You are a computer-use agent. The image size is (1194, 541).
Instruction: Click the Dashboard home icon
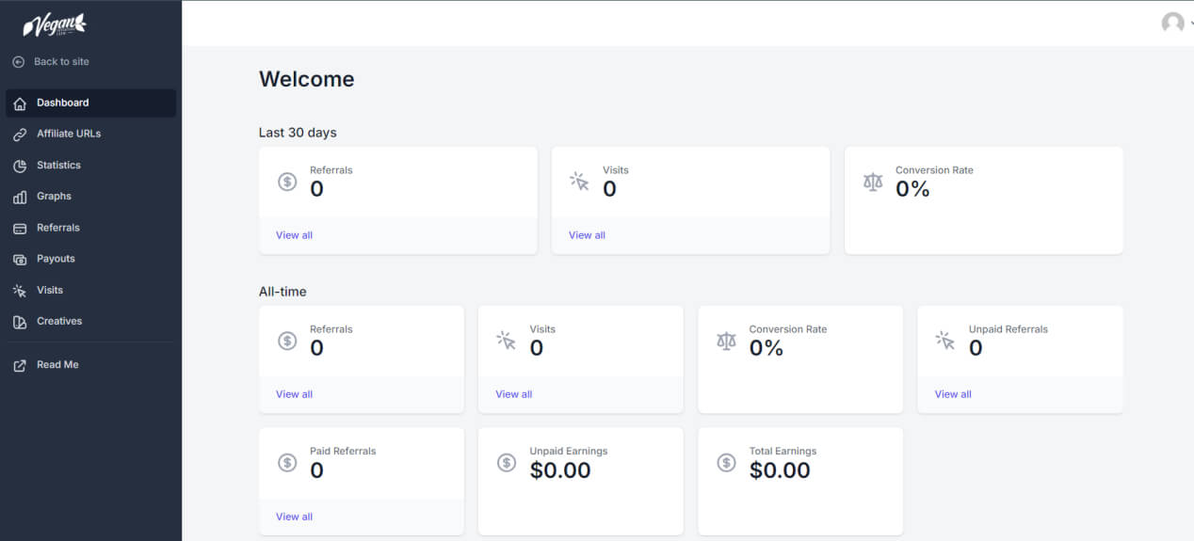(x=20, y=103)
